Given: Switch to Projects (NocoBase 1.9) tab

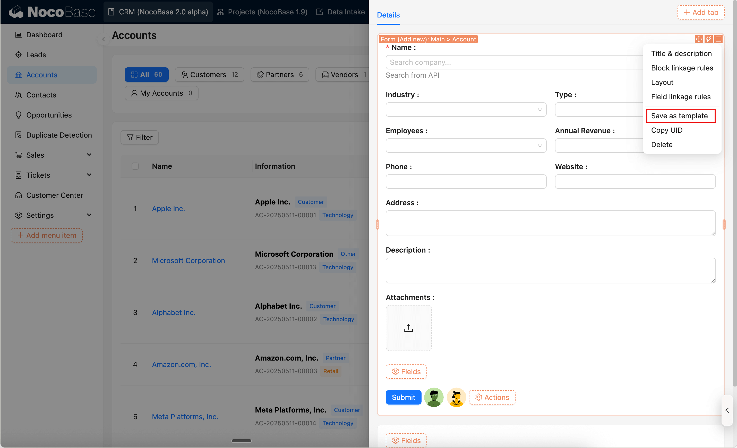Looking at the screenshot, I should tap(262, 12).
